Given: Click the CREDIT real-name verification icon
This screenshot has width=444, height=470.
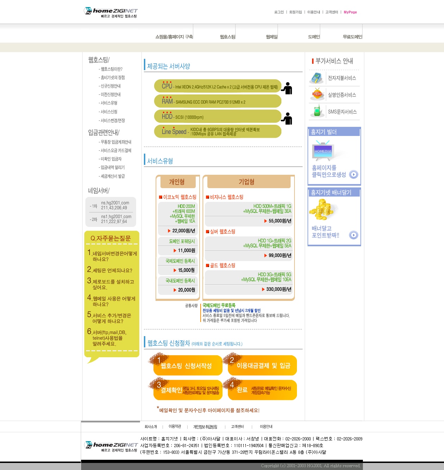Looking at the screenshot, I should (317, 94).
